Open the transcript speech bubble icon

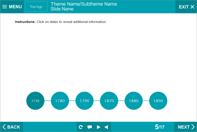[89, 127]
